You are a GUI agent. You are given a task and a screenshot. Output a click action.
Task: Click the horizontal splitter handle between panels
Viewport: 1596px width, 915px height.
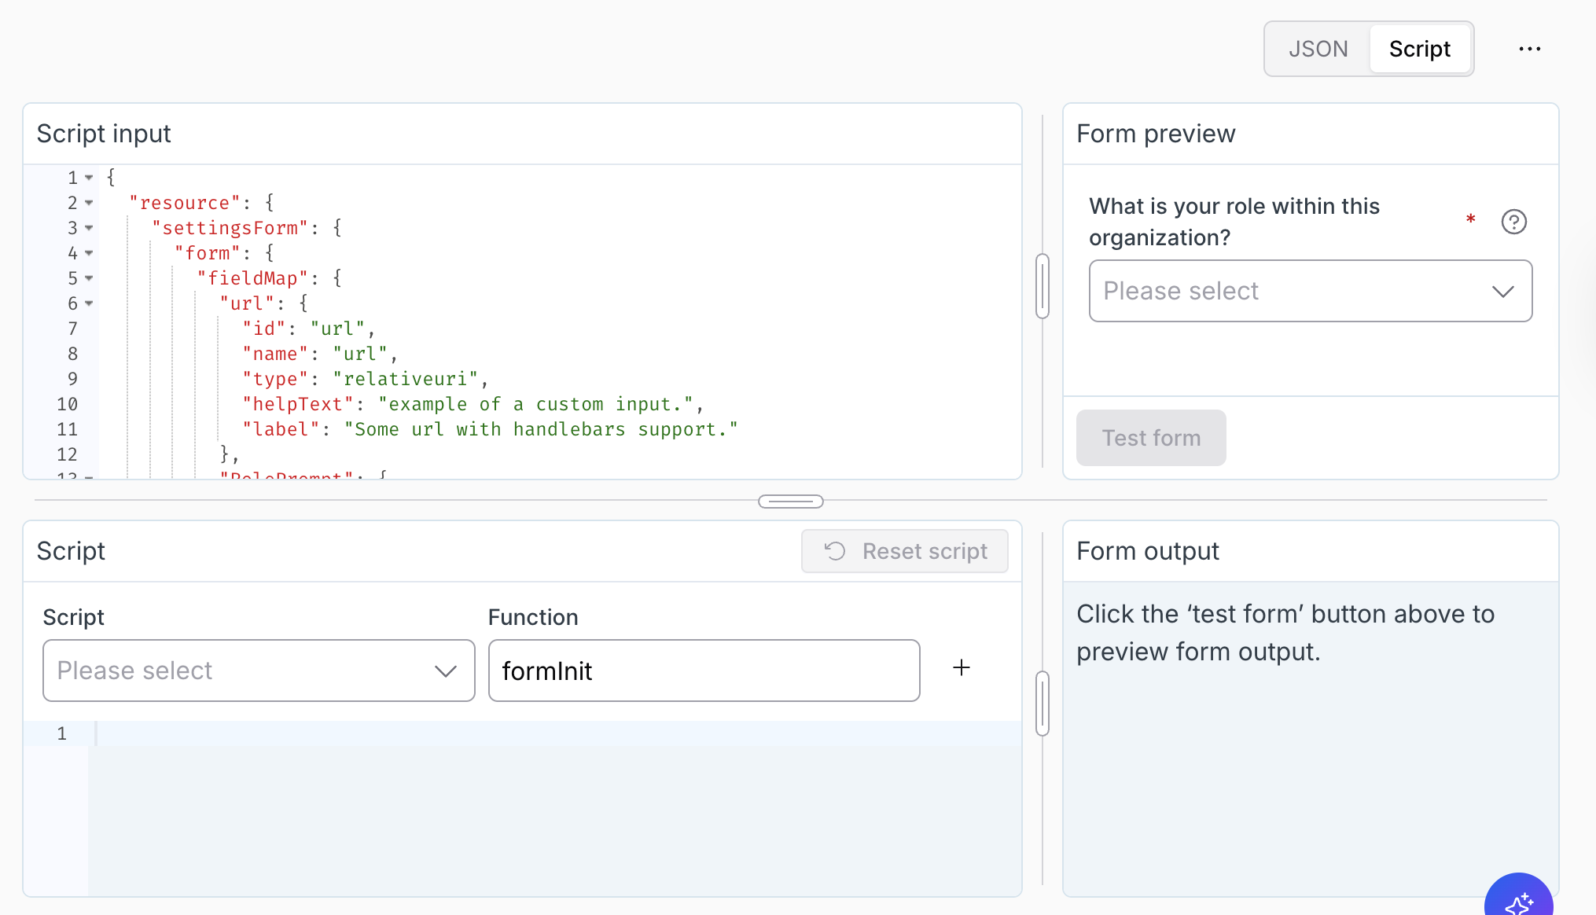790,501
